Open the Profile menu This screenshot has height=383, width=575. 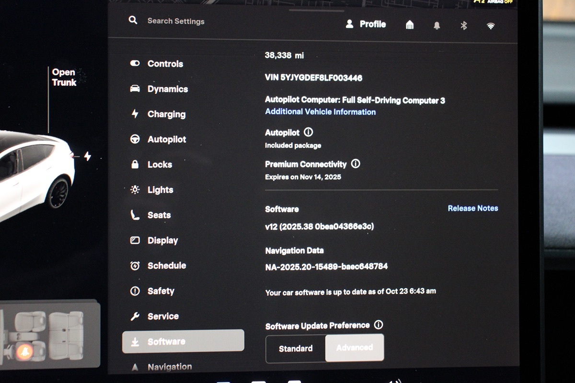tap(366, 24)
